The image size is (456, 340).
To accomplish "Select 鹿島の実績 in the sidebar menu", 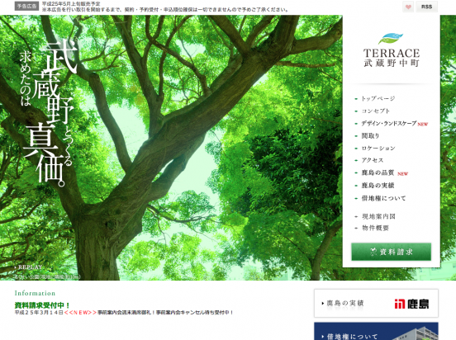I will [378, 186].
